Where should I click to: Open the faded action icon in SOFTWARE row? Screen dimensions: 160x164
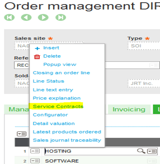152,161
